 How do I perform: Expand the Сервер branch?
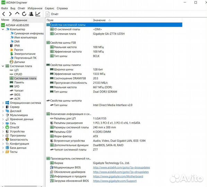coord(3,107)
